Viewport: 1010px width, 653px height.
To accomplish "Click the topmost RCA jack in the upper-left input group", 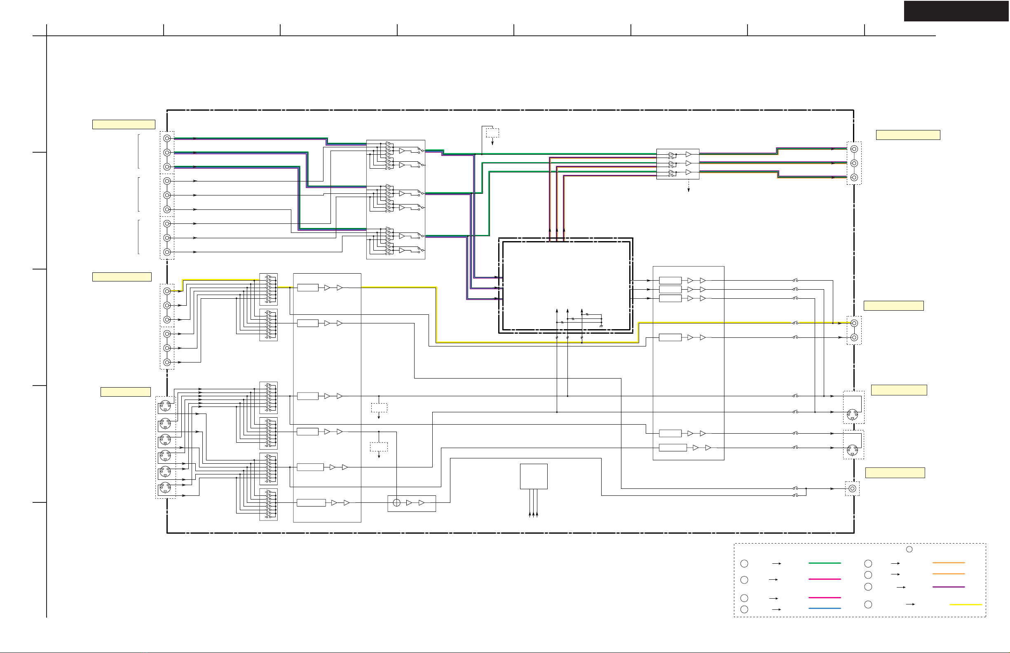I will pos(167,138).
